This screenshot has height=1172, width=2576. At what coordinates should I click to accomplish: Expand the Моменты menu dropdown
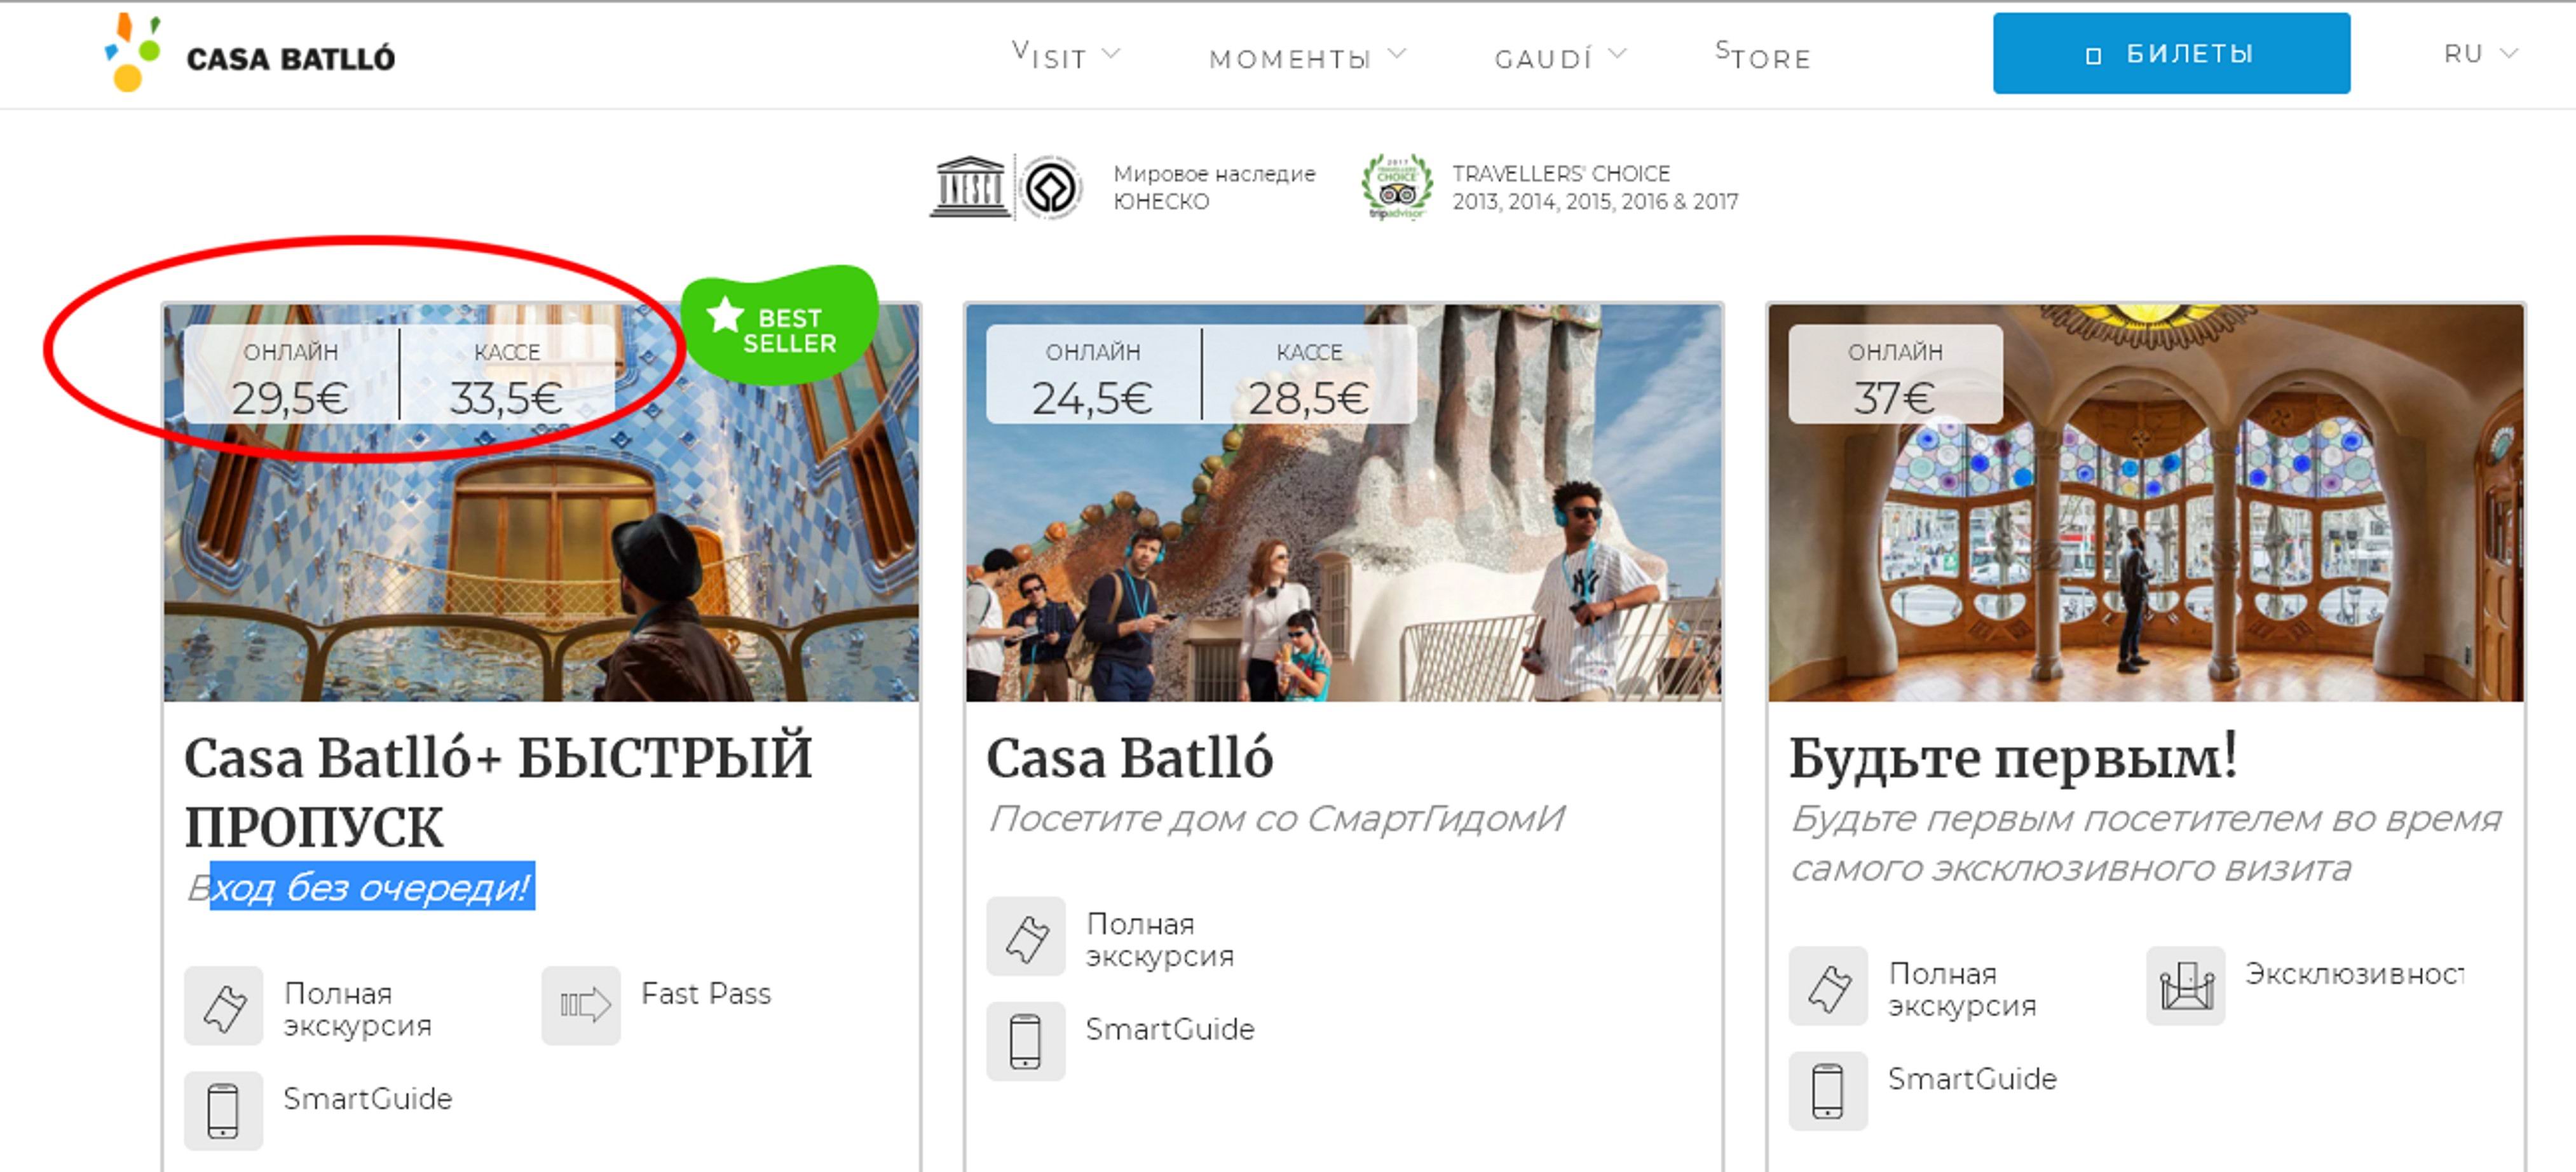coord(1306,57)
